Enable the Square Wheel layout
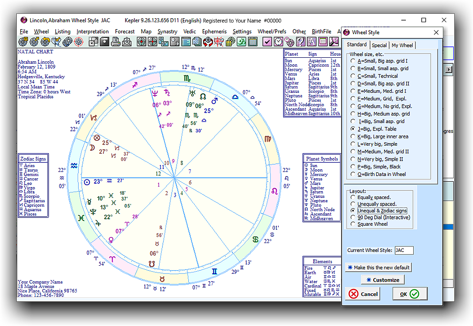The width and height of the screenshot is (473, 326). [x=352, y=224]
